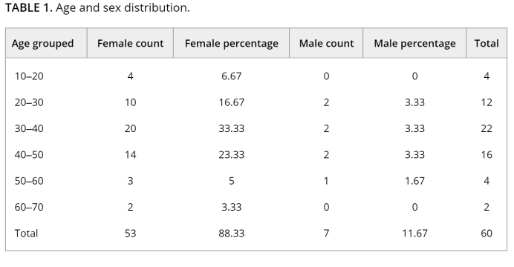Select the 10–20 age group cell
This screenshot has height=267, width=514.
29,76
